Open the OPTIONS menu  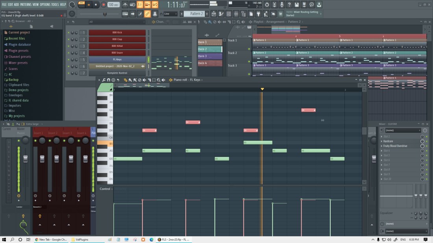point(45,4)
